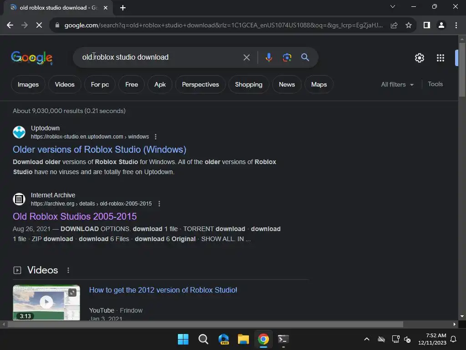Open 'Older versions of Roblox Studio (Windows)' result

[100, 149]
